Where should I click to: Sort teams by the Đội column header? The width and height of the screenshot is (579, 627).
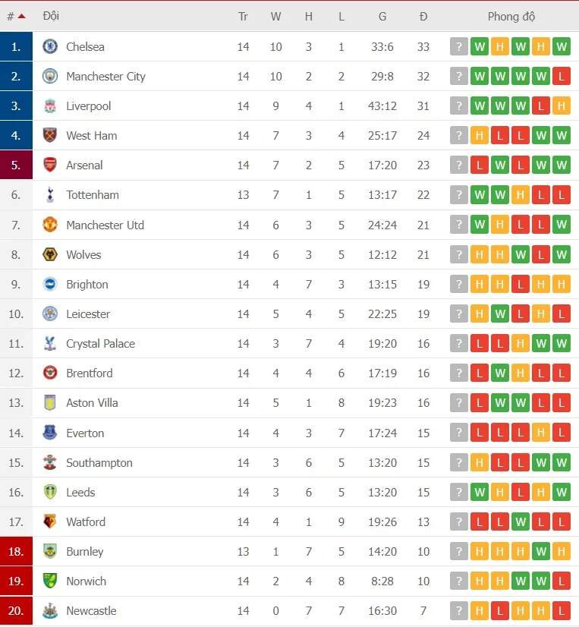[52, 15]
